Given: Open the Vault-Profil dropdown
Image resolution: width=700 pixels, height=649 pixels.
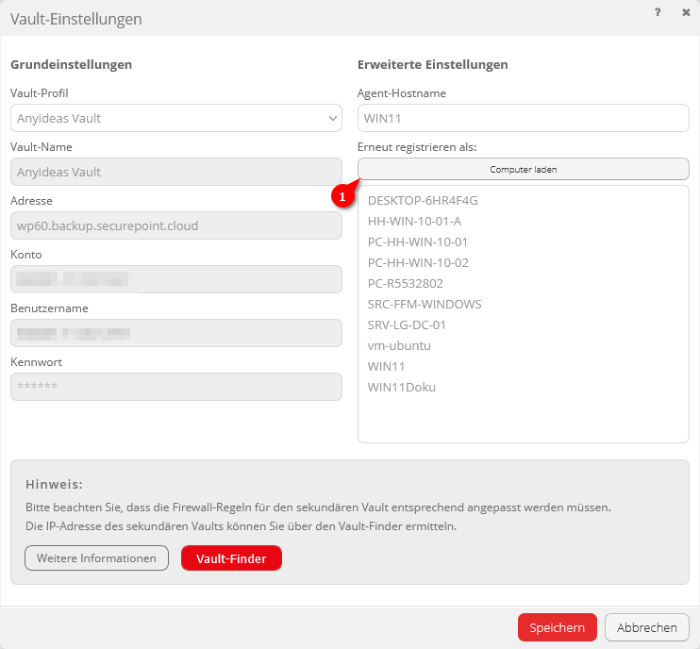Looking at the screenshot, I should coord(176,118).
